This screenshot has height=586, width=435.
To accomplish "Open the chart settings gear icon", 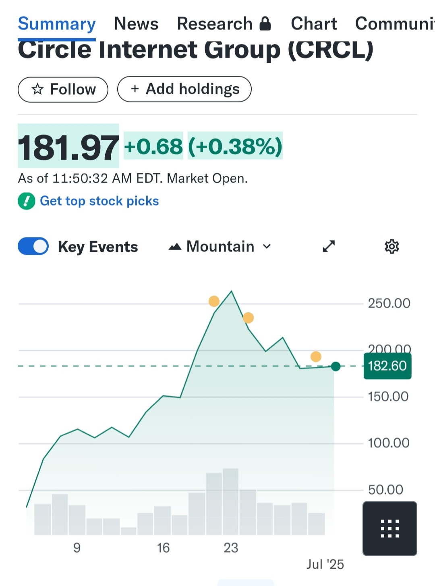I will click(x=391, y=246).
